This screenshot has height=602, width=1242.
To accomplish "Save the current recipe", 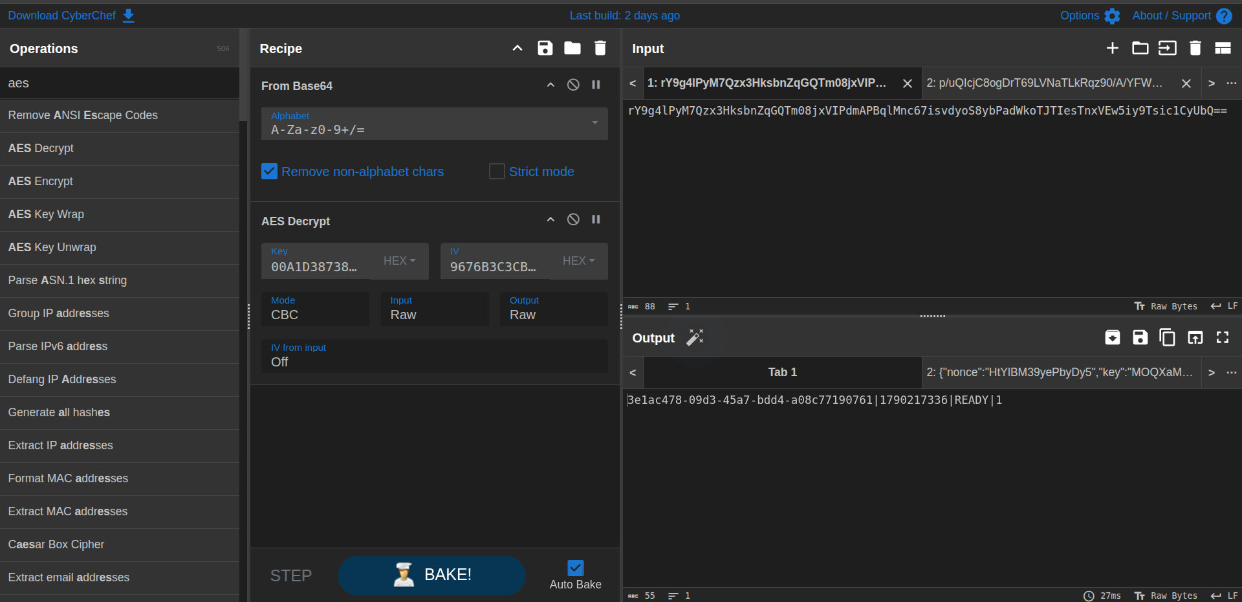I will 545,48.
